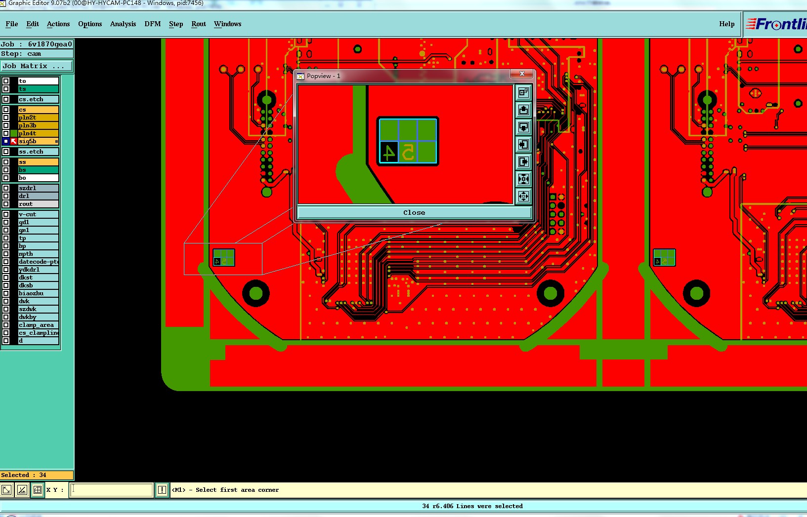Select the npth layer name
This screenshot has width=807, height=517.
pos(39,254)
